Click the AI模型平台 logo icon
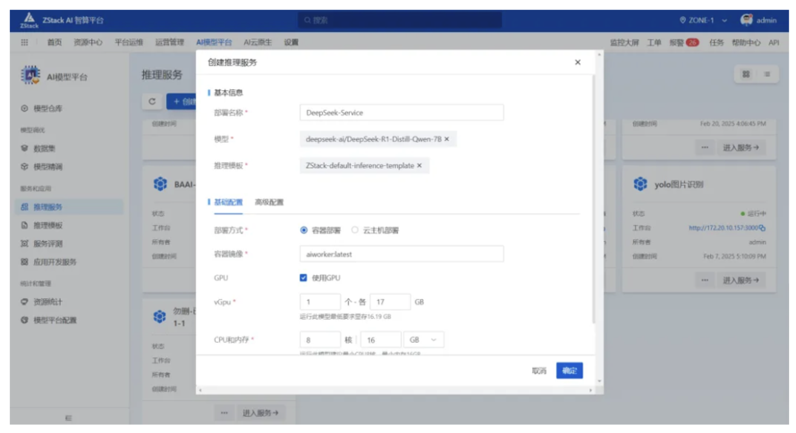 point(30,75)
